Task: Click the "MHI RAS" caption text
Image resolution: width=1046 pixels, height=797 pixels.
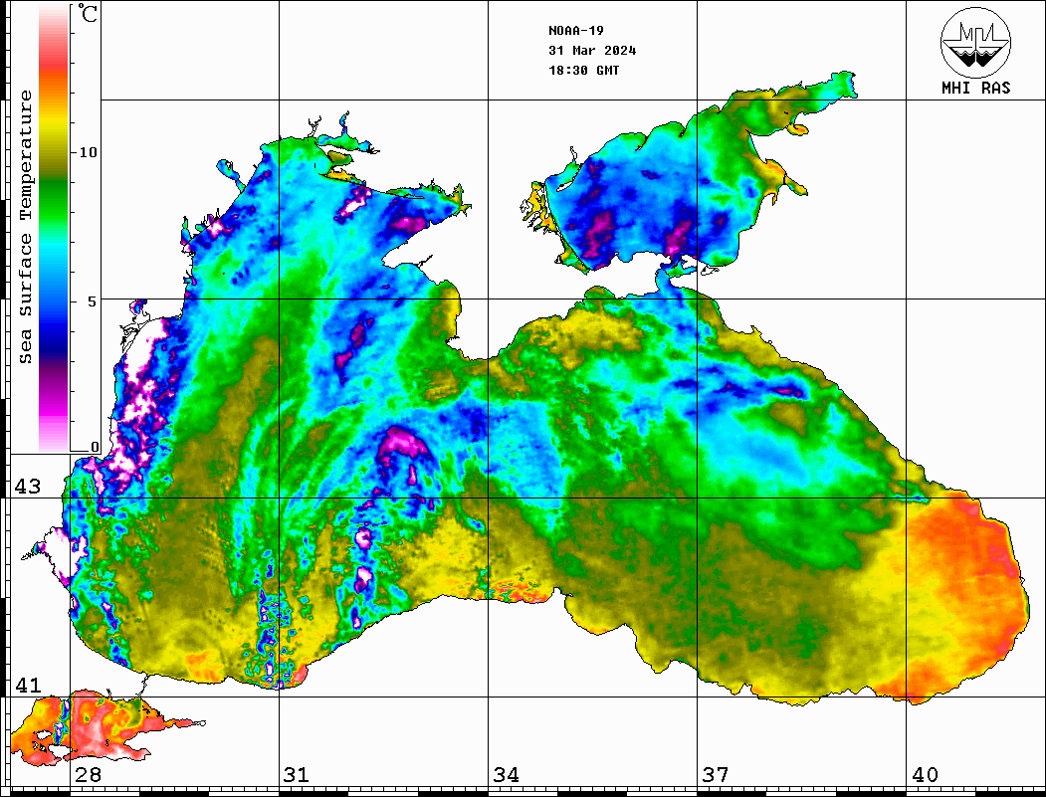Action: point(975,88)
